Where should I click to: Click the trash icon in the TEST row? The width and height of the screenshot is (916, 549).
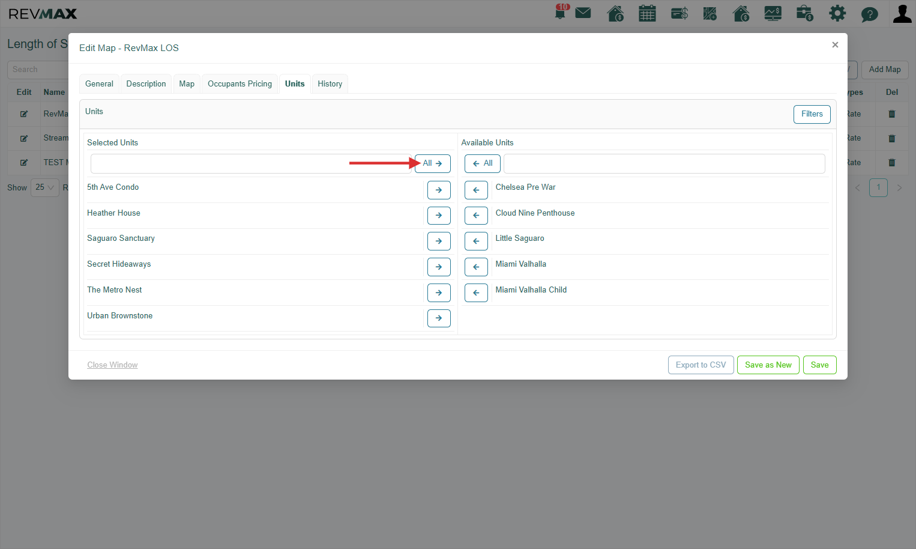click(x=892, y=163)
